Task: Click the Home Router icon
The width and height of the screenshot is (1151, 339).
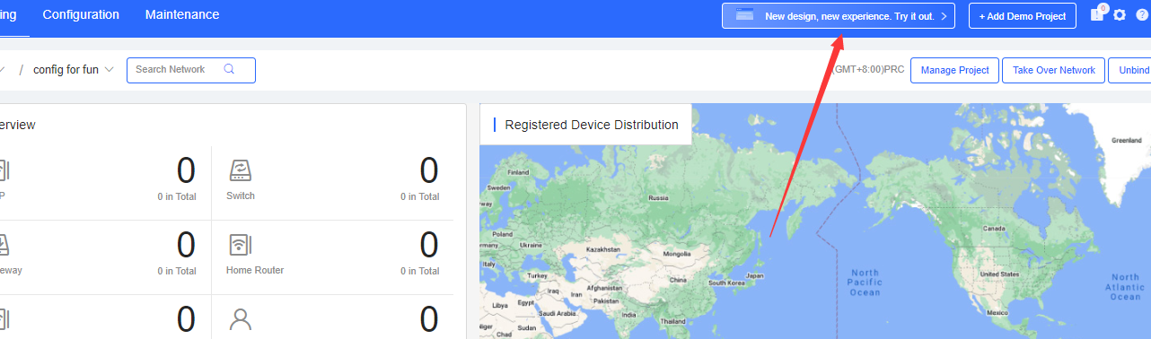Action: [240, 245]
